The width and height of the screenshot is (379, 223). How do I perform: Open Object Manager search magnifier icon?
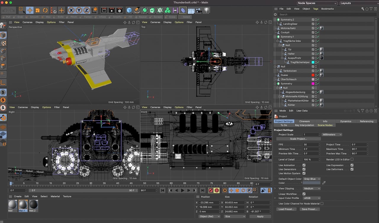click(363, 9)
